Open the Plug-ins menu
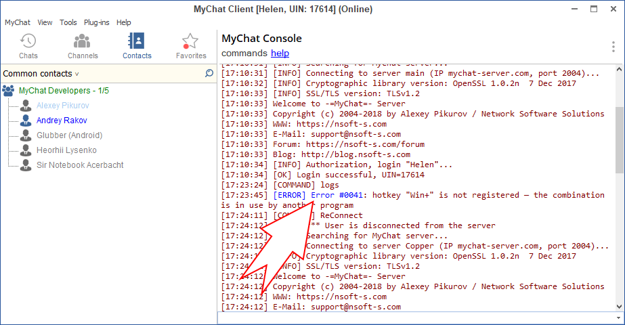Screen dimensions: 625x325 [x=96, y=22]
